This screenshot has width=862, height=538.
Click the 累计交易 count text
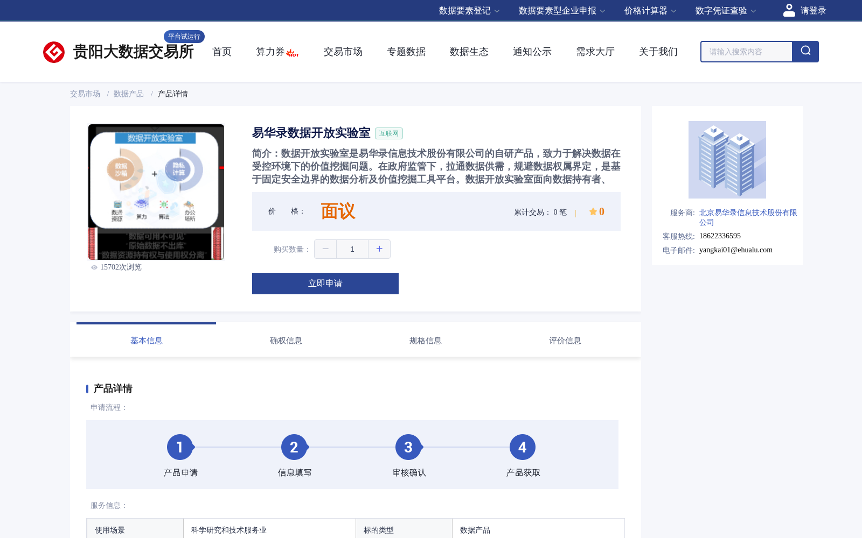[540, 213]
